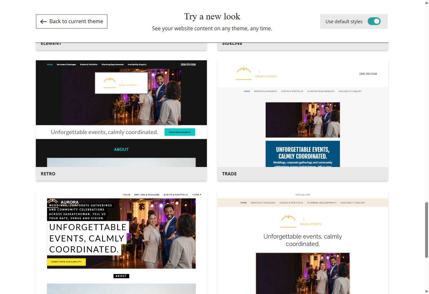Image resolution: width=429 pixels, height=294 pixels.
Task: Click the small phone number above the beige navigation bar
Action: (x=303, y=195)
